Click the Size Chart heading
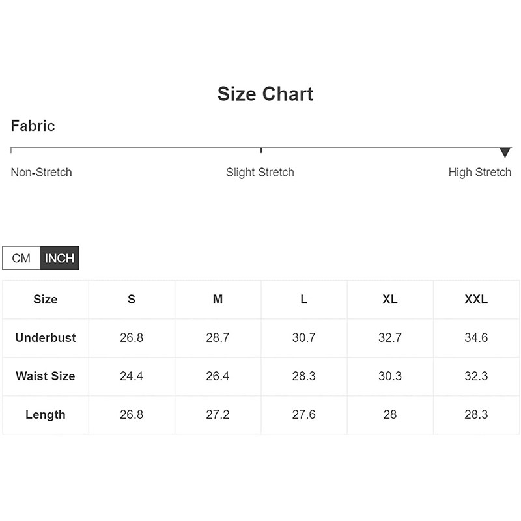521x521 pixels. coord(265,94)
